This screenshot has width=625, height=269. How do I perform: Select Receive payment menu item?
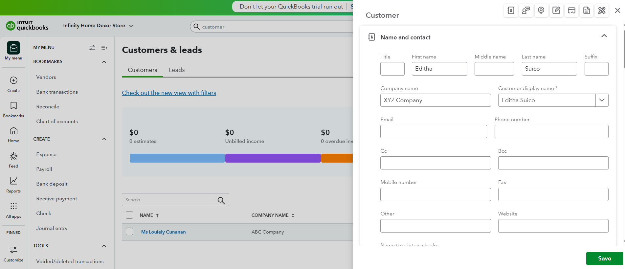click(57, 199)
